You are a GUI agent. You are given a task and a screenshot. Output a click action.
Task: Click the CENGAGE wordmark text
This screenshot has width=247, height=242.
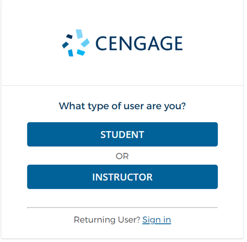(x=139, y=43)
